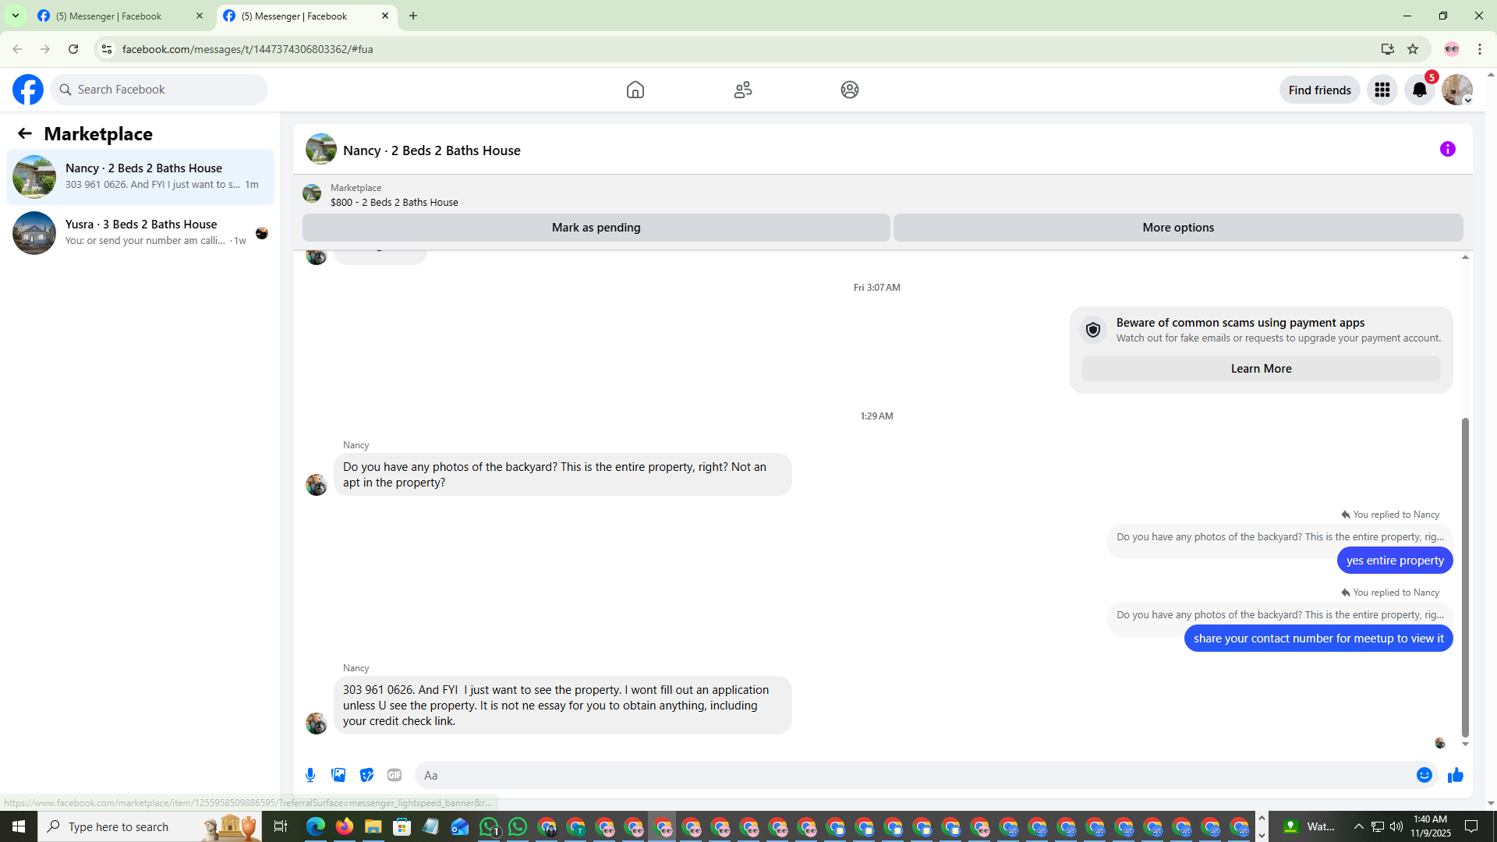The width and height of the screenshot is (1497, 842).
Task: Go to Facebook Home icon
Action: coord(635,90)
